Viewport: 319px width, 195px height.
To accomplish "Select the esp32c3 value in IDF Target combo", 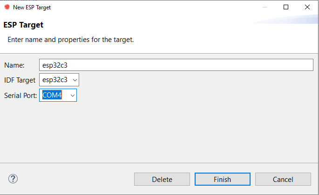I will click(55, 80).
